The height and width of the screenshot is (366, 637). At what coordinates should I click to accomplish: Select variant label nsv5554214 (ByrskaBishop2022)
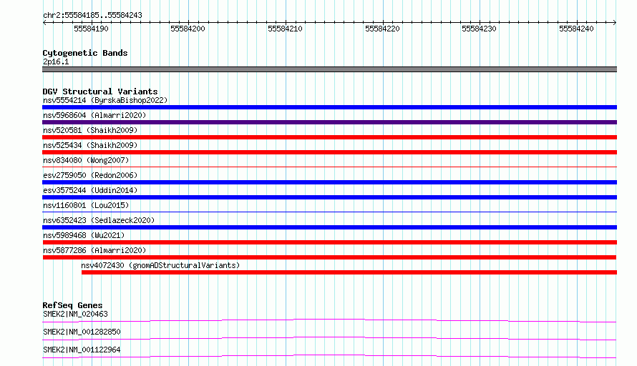[105, 100]
